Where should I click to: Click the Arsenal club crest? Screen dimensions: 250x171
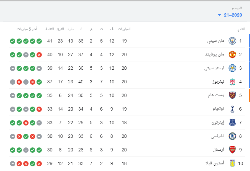click(232, 150)
